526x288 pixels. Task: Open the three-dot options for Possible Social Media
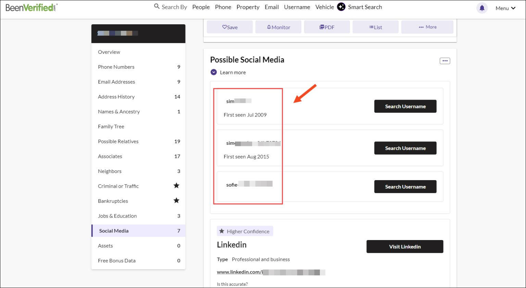tap(445, 61)
